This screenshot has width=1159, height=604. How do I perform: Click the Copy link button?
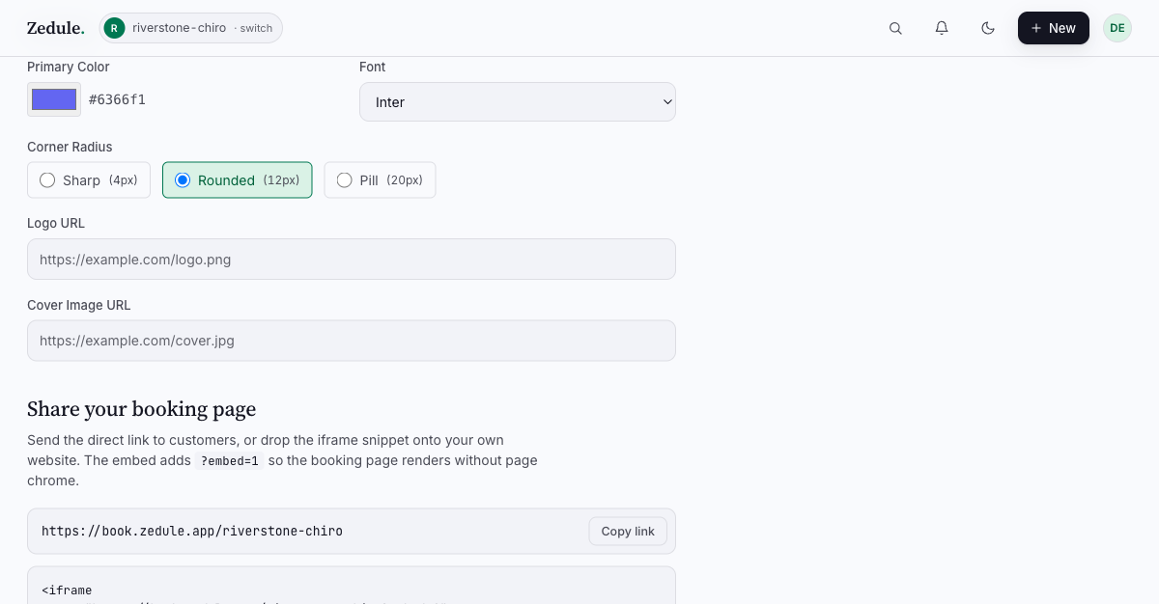pos(628,531)
